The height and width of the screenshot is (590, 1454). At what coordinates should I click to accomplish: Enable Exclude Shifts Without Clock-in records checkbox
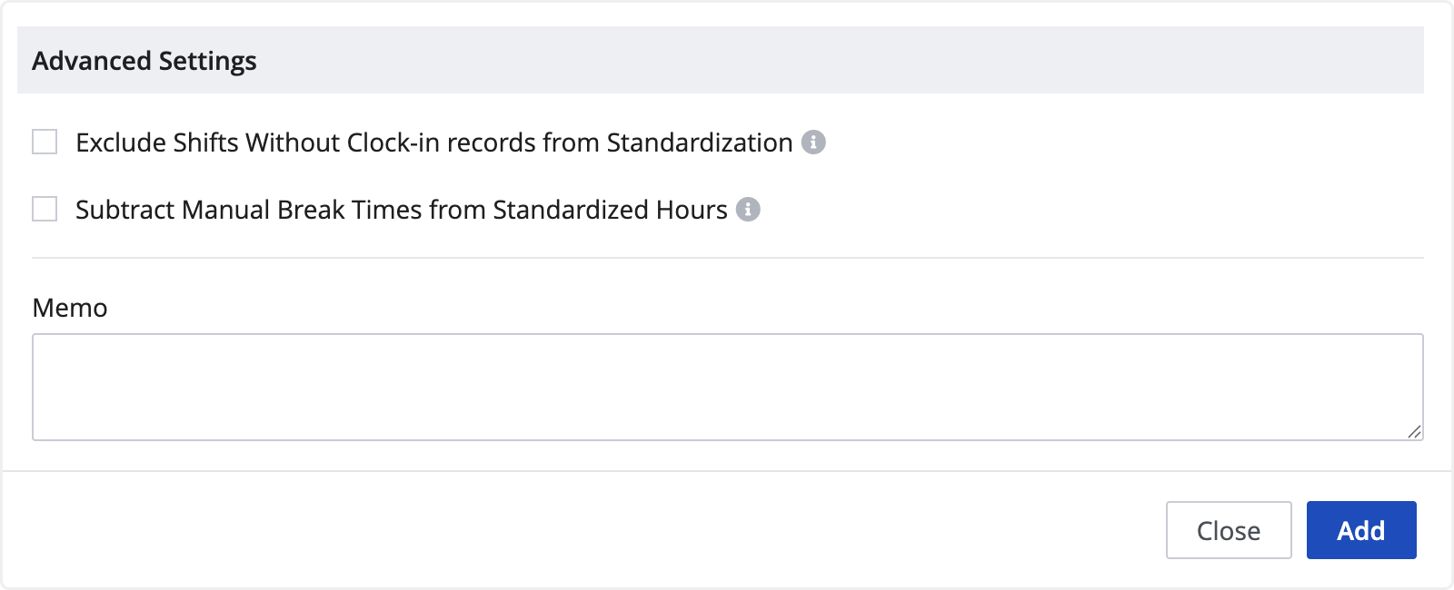(x=45, y=143)
